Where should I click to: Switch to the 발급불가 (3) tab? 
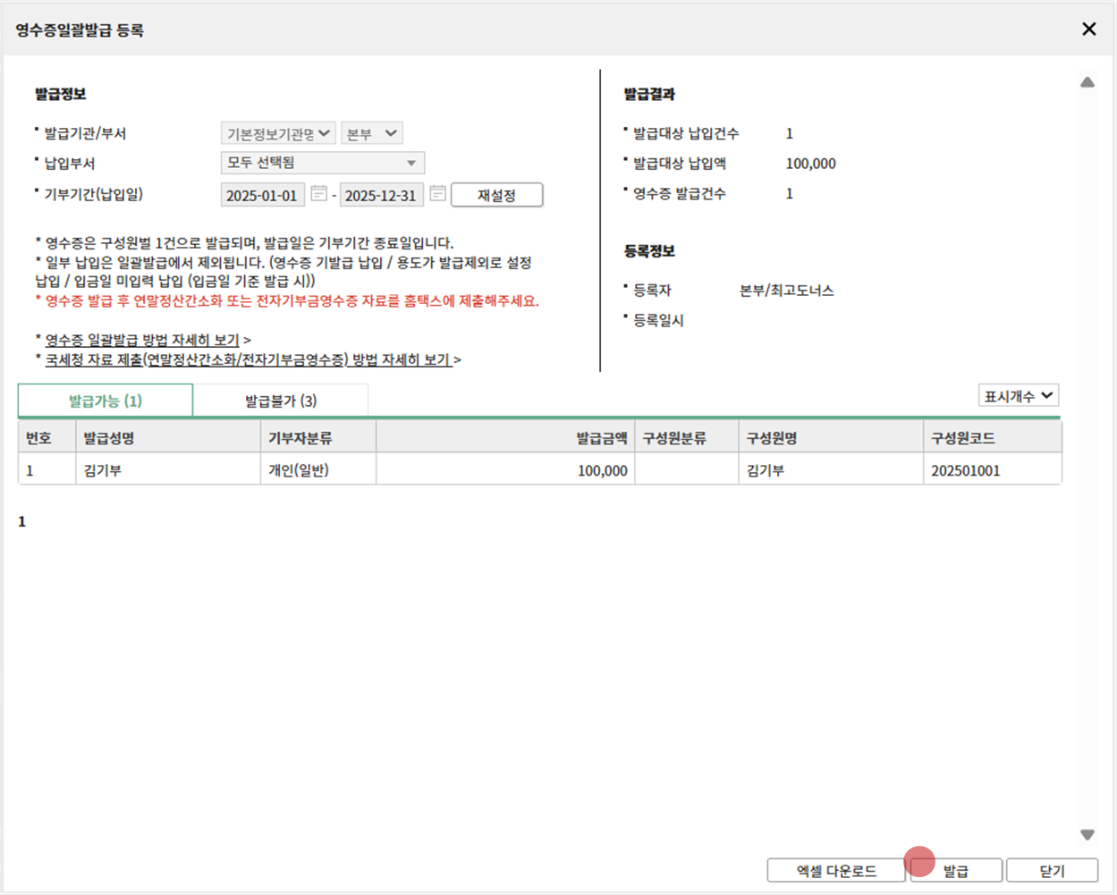tap(281, 401)
